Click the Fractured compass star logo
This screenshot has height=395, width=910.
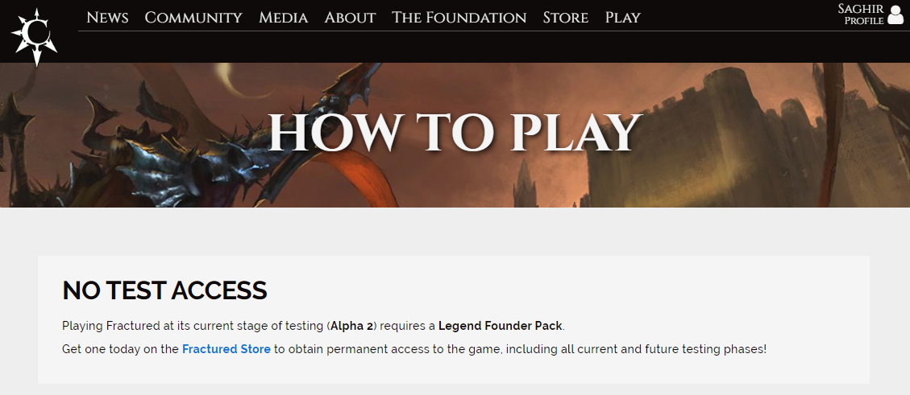34,37
